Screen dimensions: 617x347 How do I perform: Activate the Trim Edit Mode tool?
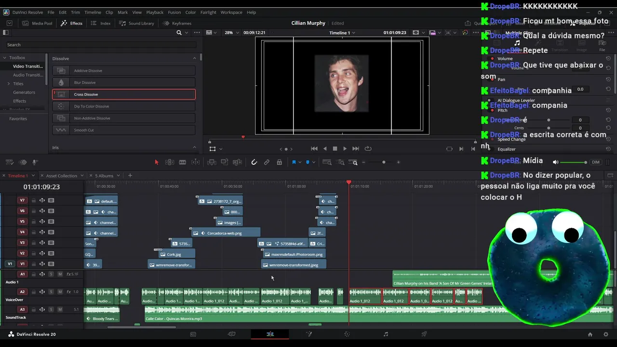pos(170,162)
